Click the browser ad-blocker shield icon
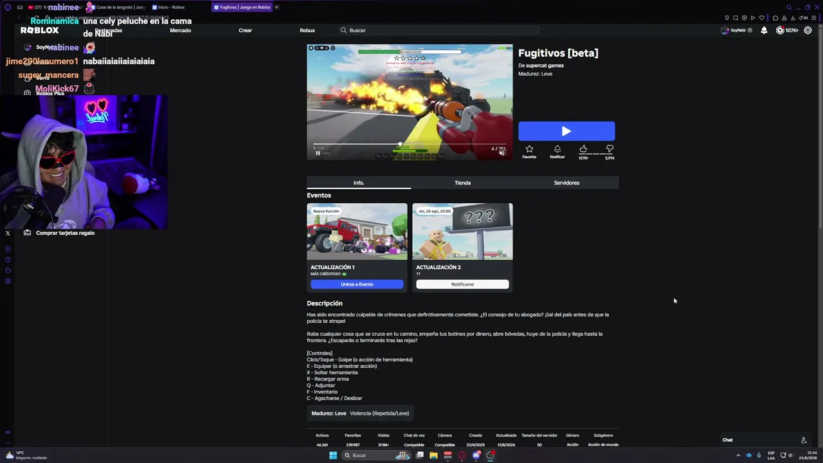Screen dimensions: 823x463 (x=745, y=18)
